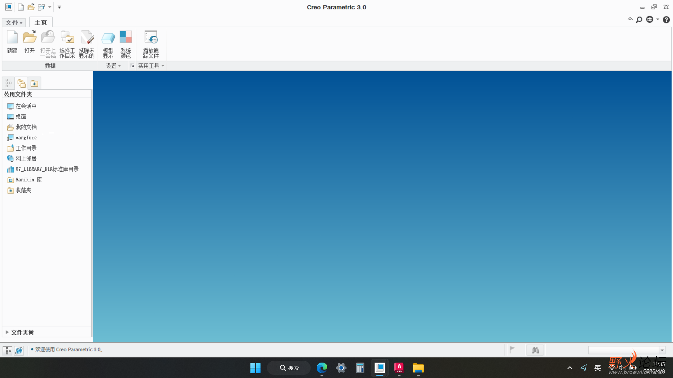Select 收藏夹 entry
The image size is (673, 378).
19,190
